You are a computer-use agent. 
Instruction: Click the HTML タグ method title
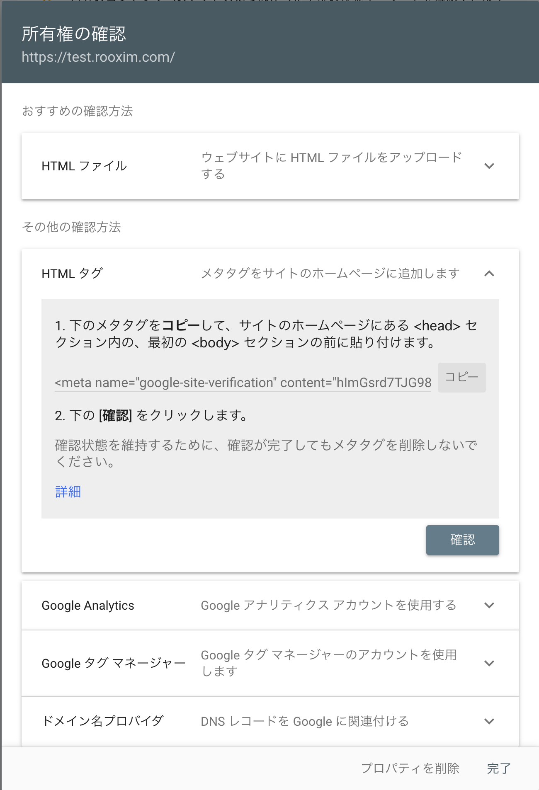point(72,274)
